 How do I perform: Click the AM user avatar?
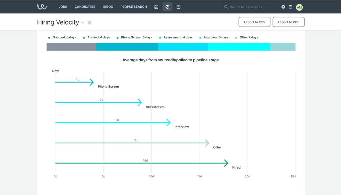pos(299,7)
